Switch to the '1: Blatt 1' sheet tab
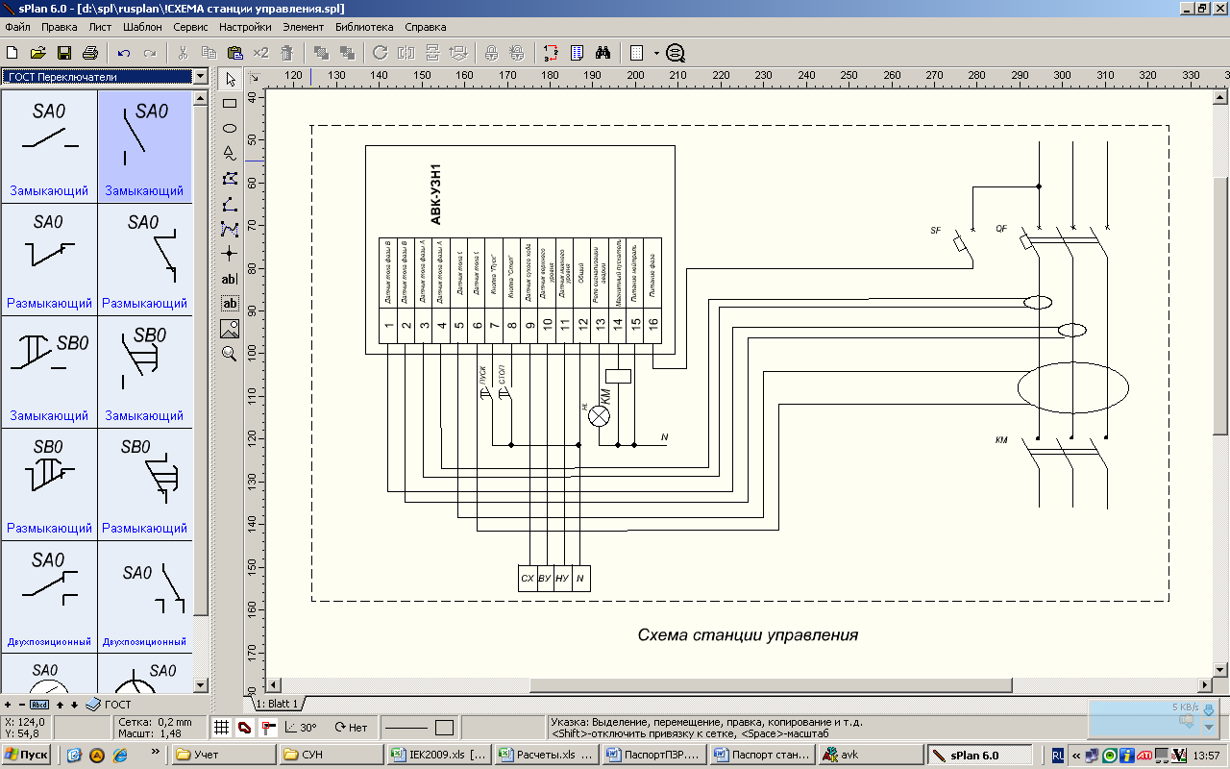The width and height of the screenshot is (1230, 769). [x=278, y=704]
